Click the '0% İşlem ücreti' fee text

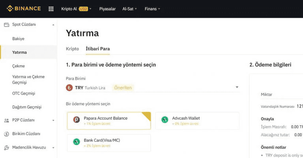(x=185, y=124)
